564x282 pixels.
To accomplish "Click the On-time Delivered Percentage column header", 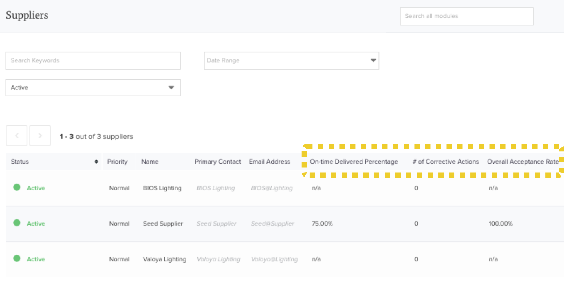I will [354, 162].
